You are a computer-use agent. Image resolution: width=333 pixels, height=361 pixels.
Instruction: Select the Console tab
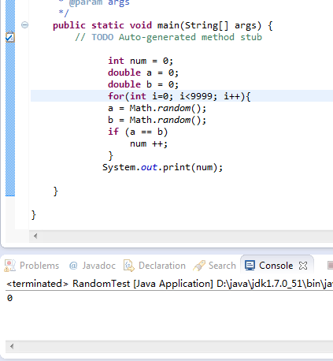[276, 266]
